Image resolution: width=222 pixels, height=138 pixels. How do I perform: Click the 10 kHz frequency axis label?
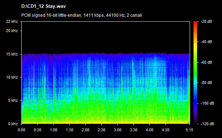pos(12,77)
